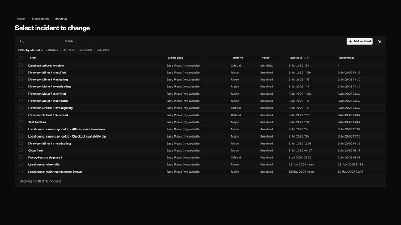
Task: Open the Database failover window incident
Action: [x=46, y=65]
